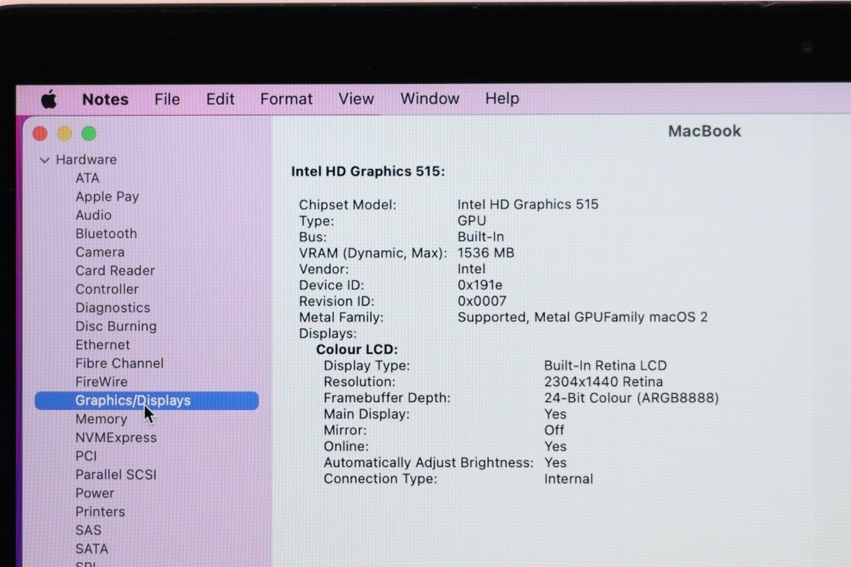The height and width of the screenshot is (567, 851).
Task: Open the File menu
Action: tap(167, 99)
